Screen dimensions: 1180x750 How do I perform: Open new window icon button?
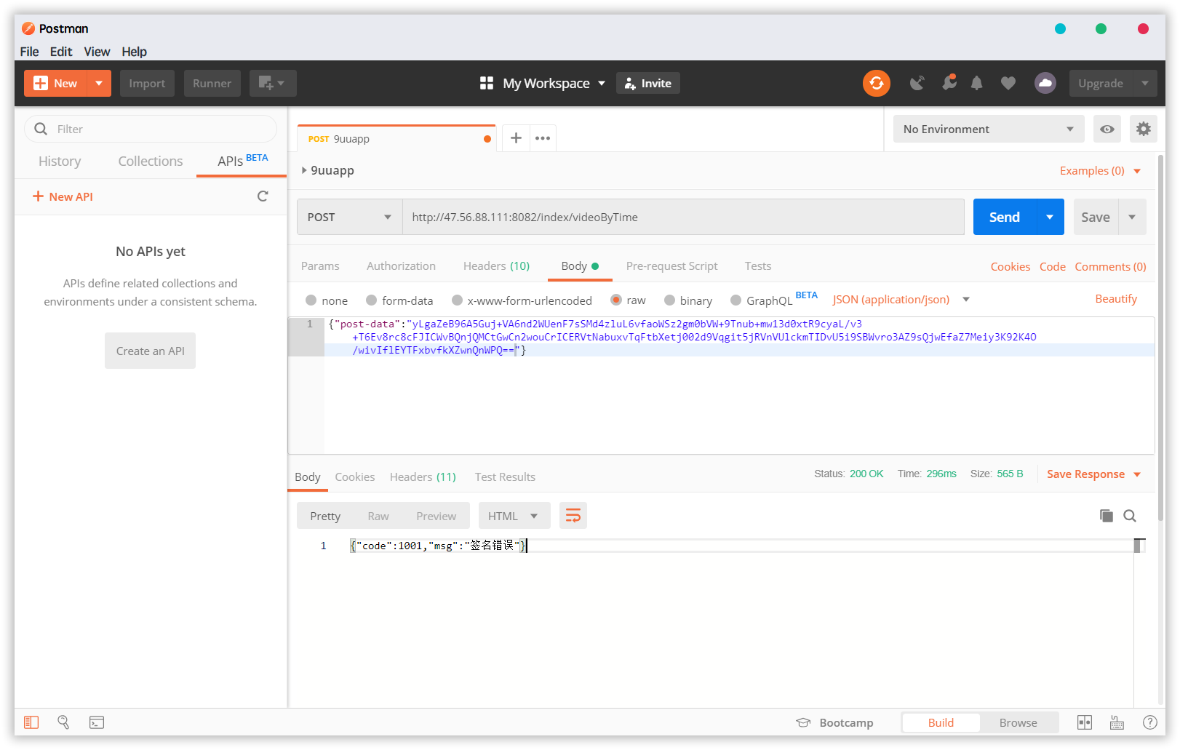273,83
